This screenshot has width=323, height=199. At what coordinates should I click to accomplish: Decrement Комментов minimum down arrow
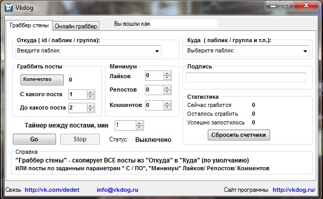pos(167,107)
